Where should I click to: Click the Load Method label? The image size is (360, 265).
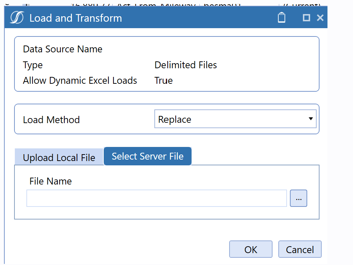51,119
